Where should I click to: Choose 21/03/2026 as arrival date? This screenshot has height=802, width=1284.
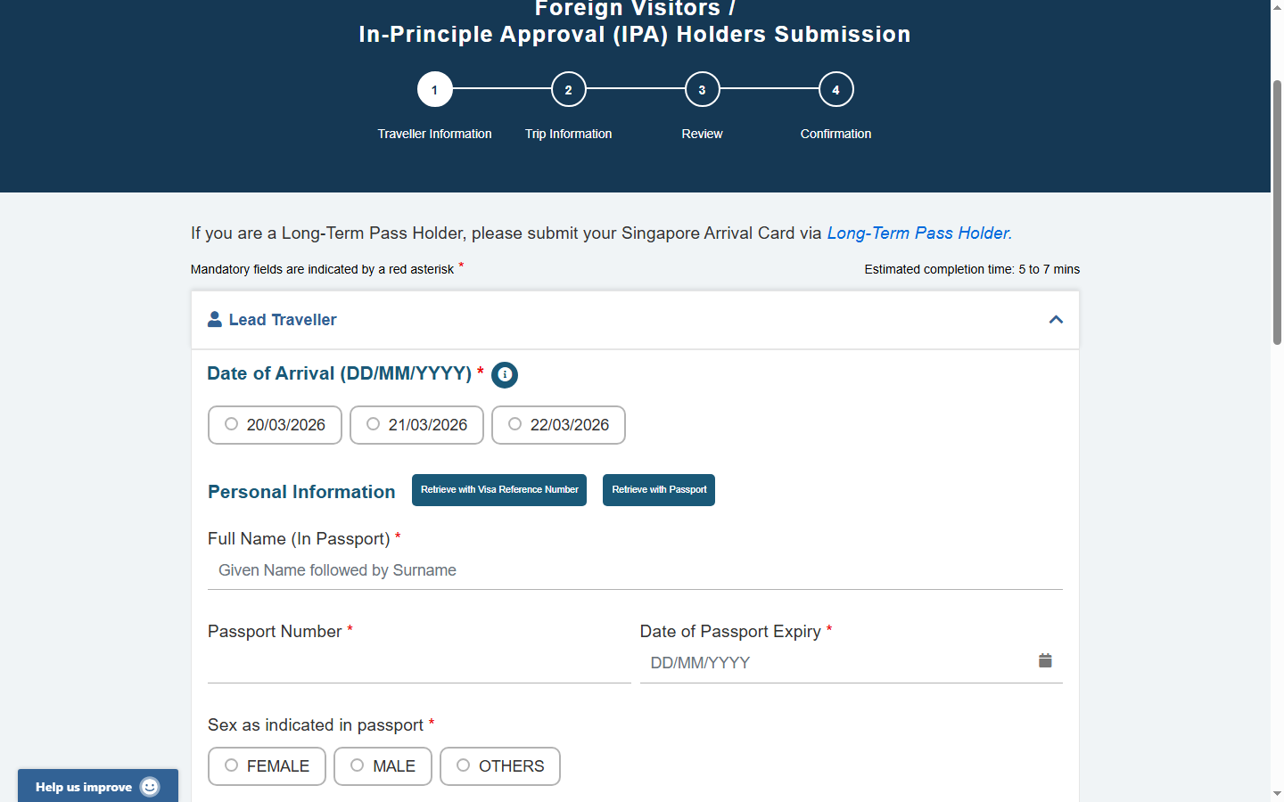coord(374,424)
